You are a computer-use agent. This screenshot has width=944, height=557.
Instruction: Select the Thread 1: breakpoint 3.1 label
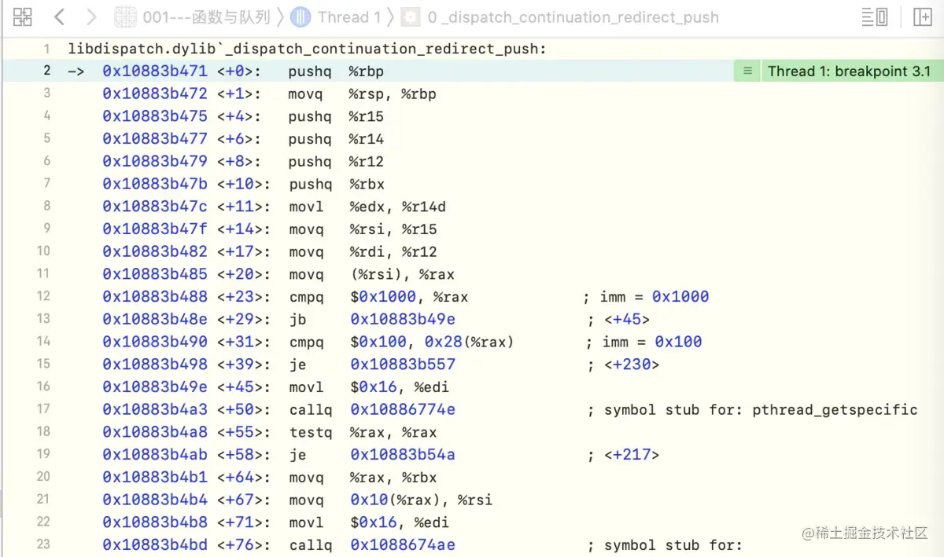pyautogui.click(x=849, y=71)
